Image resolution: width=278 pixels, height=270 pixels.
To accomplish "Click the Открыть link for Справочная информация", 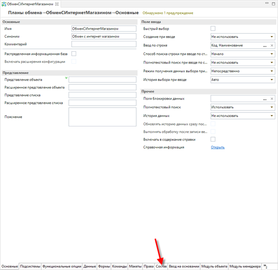I will [x=218, y=147].
